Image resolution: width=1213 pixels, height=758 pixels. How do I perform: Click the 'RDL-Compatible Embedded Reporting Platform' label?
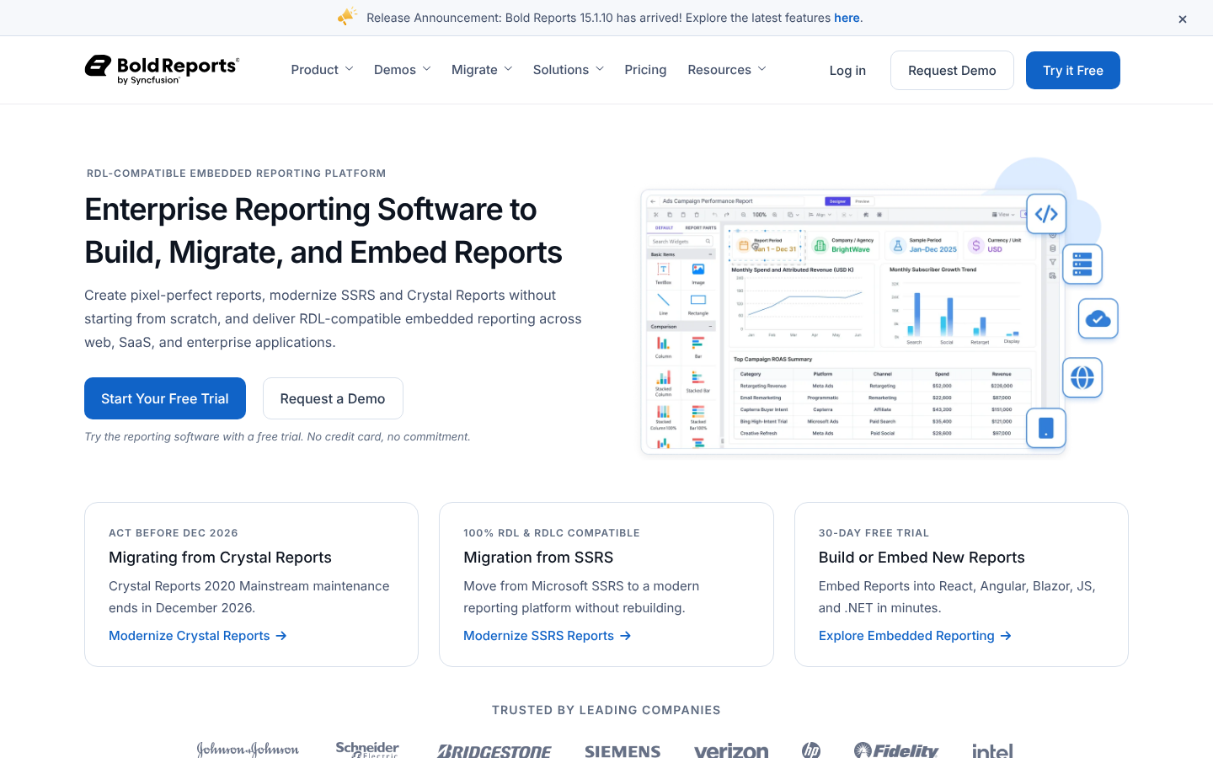tap(237, 173)
